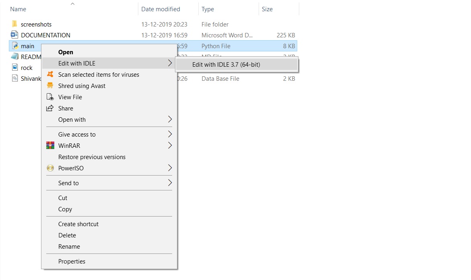Click the main file name
The height and width of the screenshot is (280, 471).
click(27, 46)
